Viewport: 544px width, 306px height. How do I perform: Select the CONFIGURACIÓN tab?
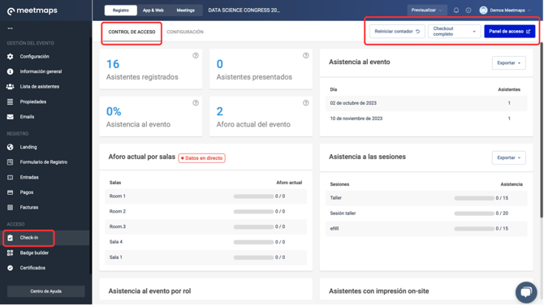tap(185, 32)
